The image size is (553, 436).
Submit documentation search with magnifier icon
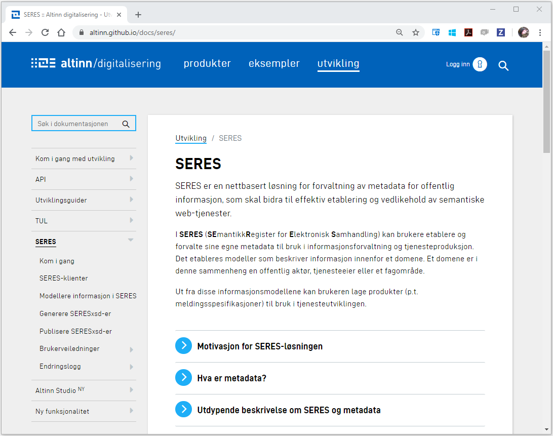[126, 124]
